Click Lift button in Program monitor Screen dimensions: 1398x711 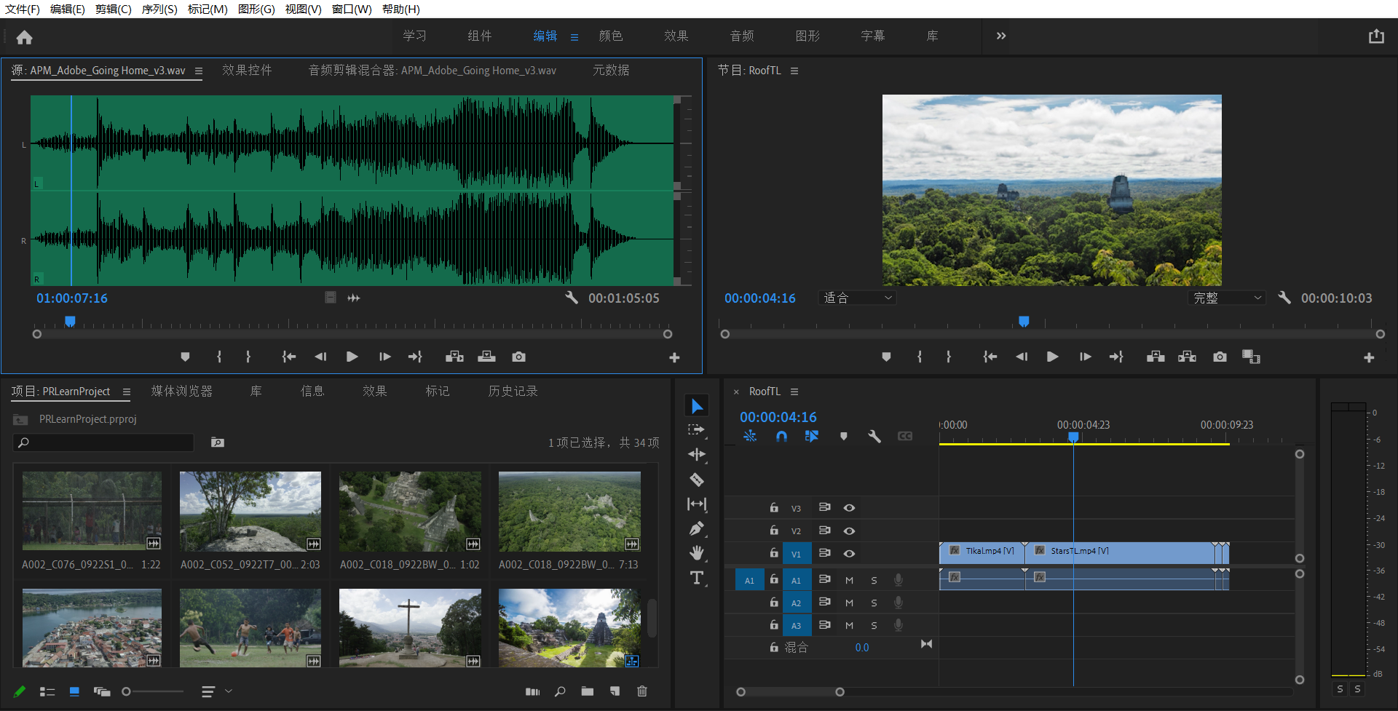coord(1156,357)
